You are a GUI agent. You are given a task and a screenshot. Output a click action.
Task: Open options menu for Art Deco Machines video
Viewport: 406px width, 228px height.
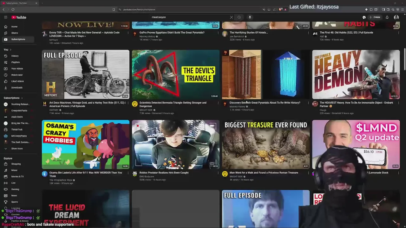pyautogui.click(x=128, y=103)
